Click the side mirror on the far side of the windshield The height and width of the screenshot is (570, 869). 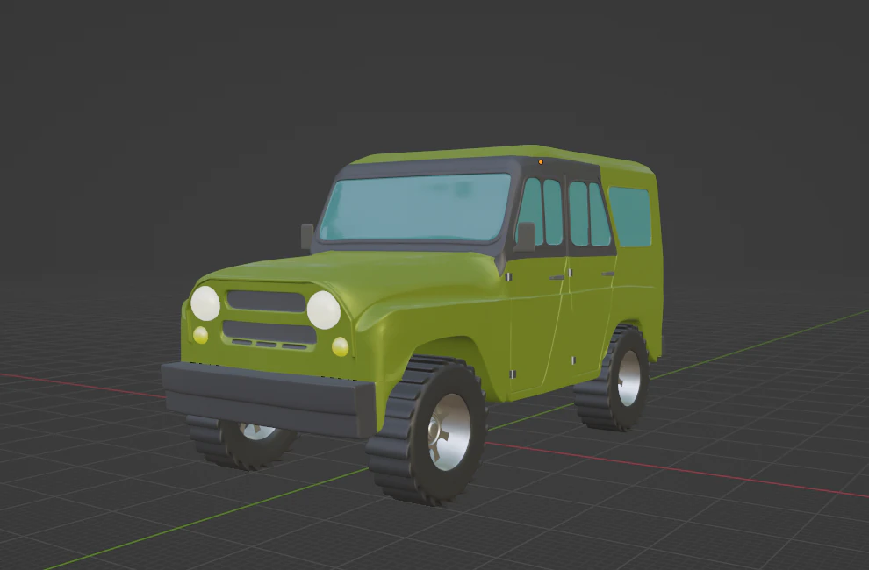pyautogui.click(x=307, y=237)
